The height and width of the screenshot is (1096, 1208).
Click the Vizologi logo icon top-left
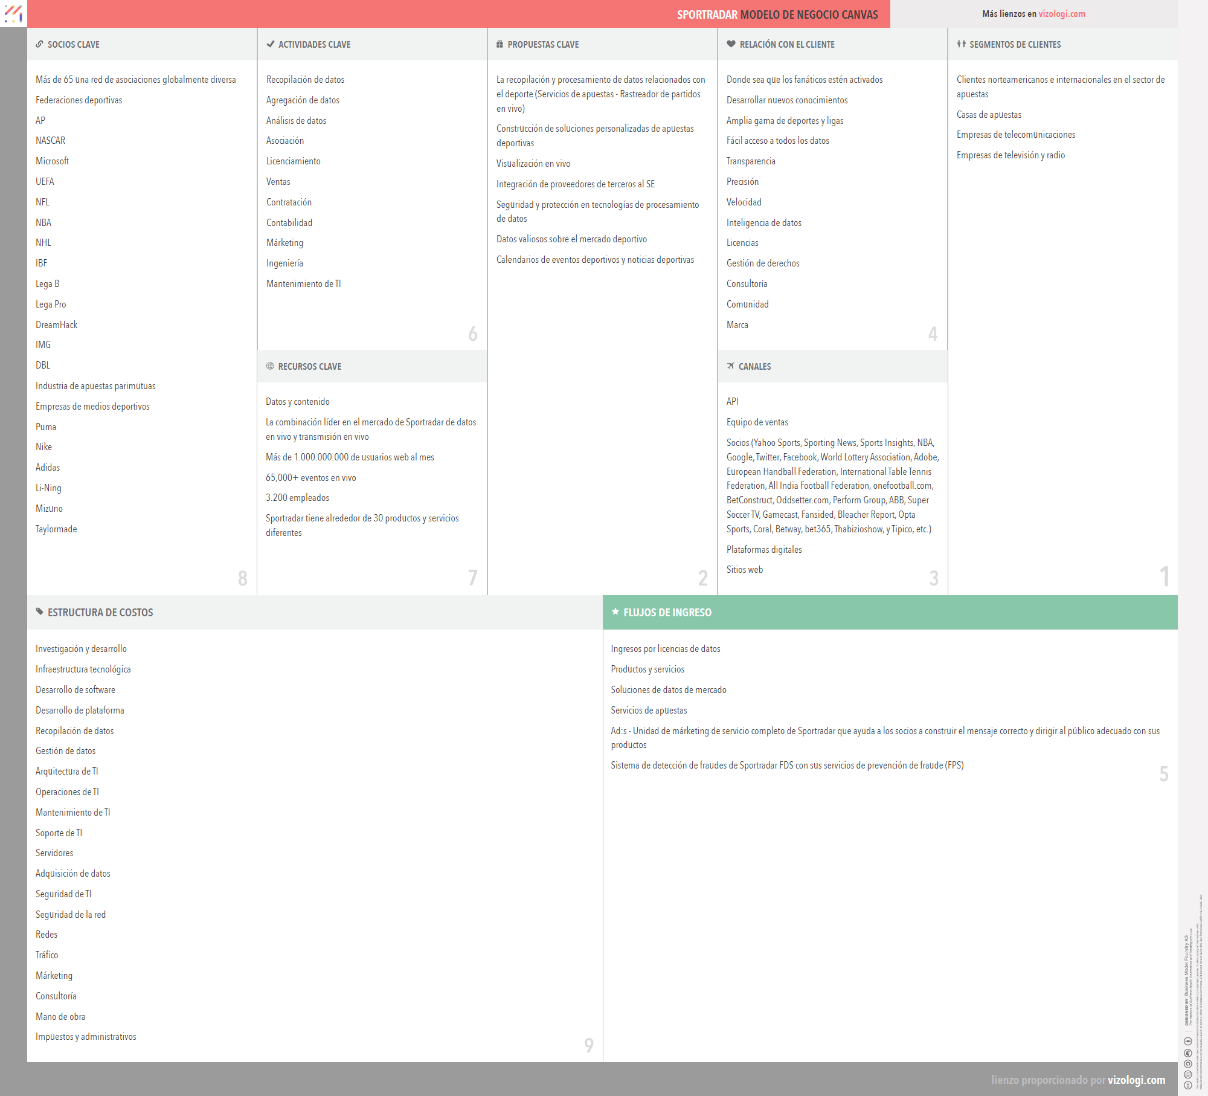[x=13, y=13]
